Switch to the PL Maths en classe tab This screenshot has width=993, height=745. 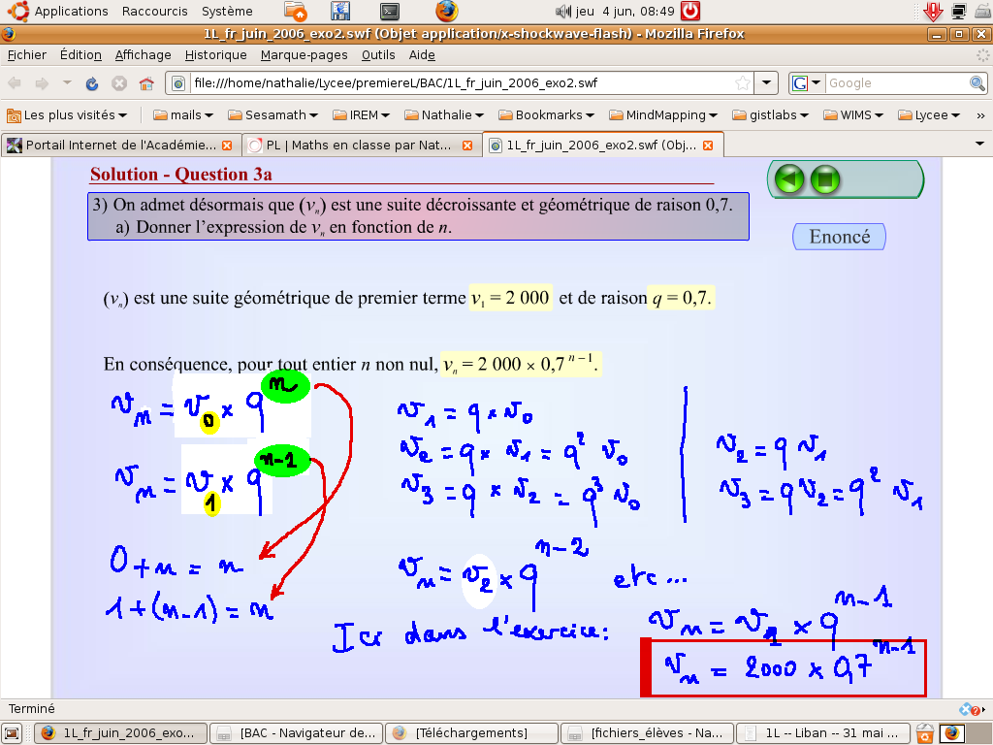click(354, 146)
